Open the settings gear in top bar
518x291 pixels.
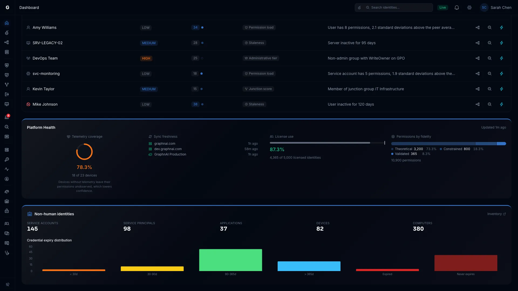pyautogui.click(x=469, y=8)
